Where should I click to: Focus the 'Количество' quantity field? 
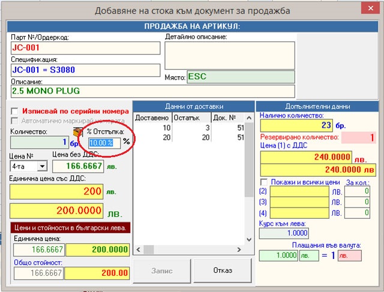[x=39, y=143]
